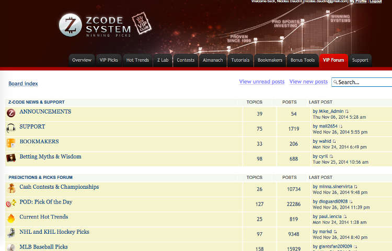
Task: Click View new posts link
Action: point(308,82)
